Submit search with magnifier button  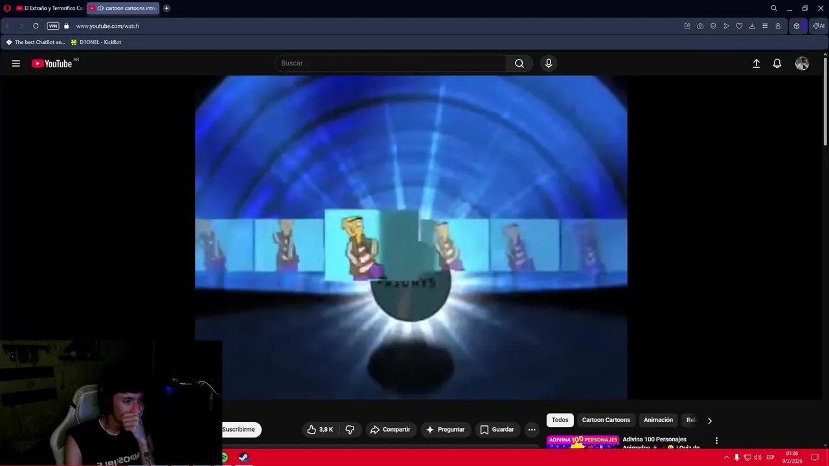[x=519, y=63]
